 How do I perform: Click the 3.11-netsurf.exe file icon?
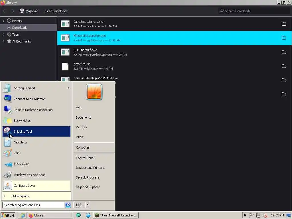pyautogui.click(x=65, y=52)
